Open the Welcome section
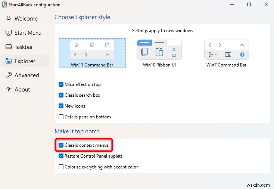Image resolution: width=274 pixels, height=189 pixels. tap(25, 19)
